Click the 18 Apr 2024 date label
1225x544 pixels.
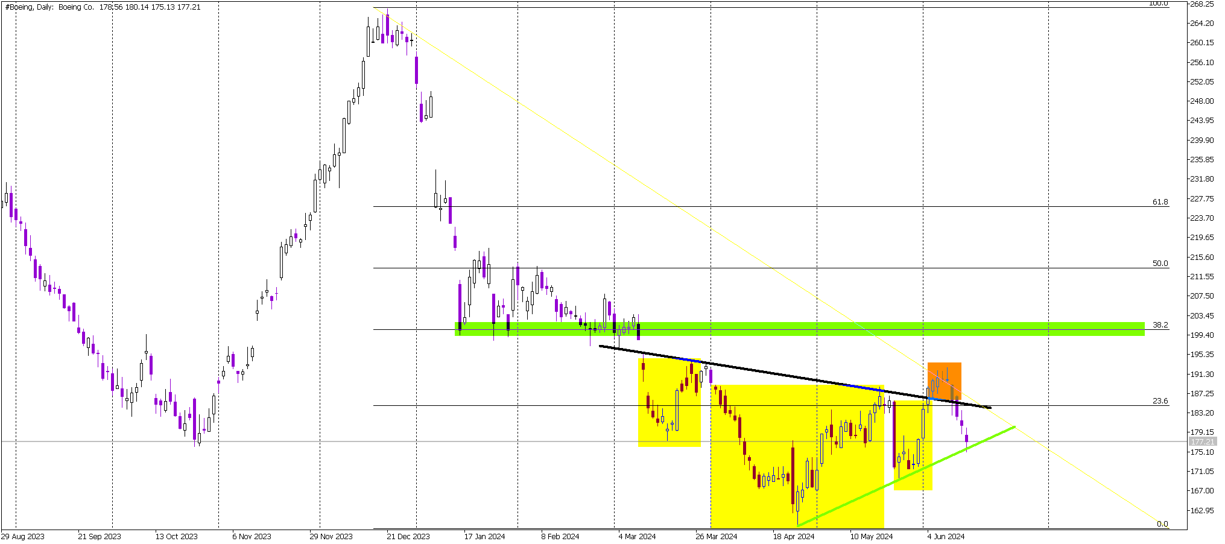pos(794,537)
